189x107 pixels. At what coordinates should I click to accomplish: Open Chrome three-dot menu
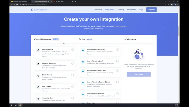point(178,5)
